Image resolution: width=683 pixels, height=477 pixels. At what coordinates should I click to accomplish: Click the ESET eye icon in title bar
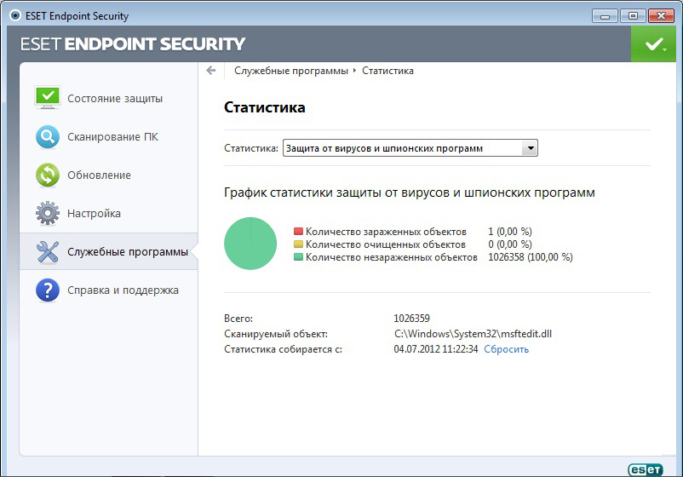(x=14, y=15)
